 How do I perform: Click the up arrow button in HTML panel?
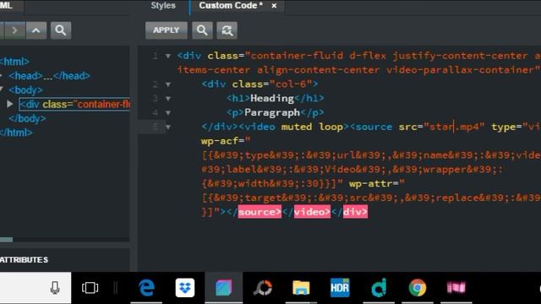(36, 30)
